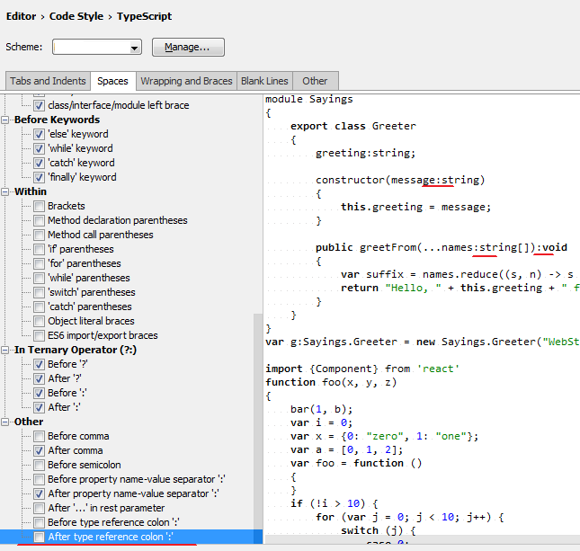Collapse the Before Keywords group

(x=4, y=120)
